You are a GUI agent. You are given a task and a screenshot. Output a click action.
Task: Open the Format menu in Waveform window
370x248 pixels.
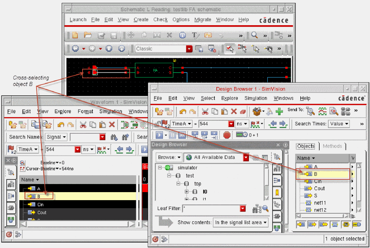point(85,111)
